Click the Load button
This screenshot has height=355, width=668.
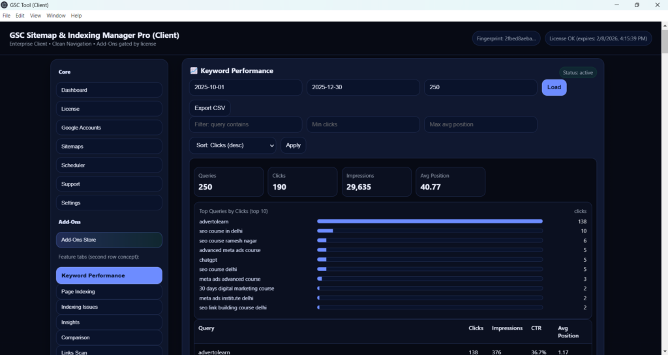[554, 87]
